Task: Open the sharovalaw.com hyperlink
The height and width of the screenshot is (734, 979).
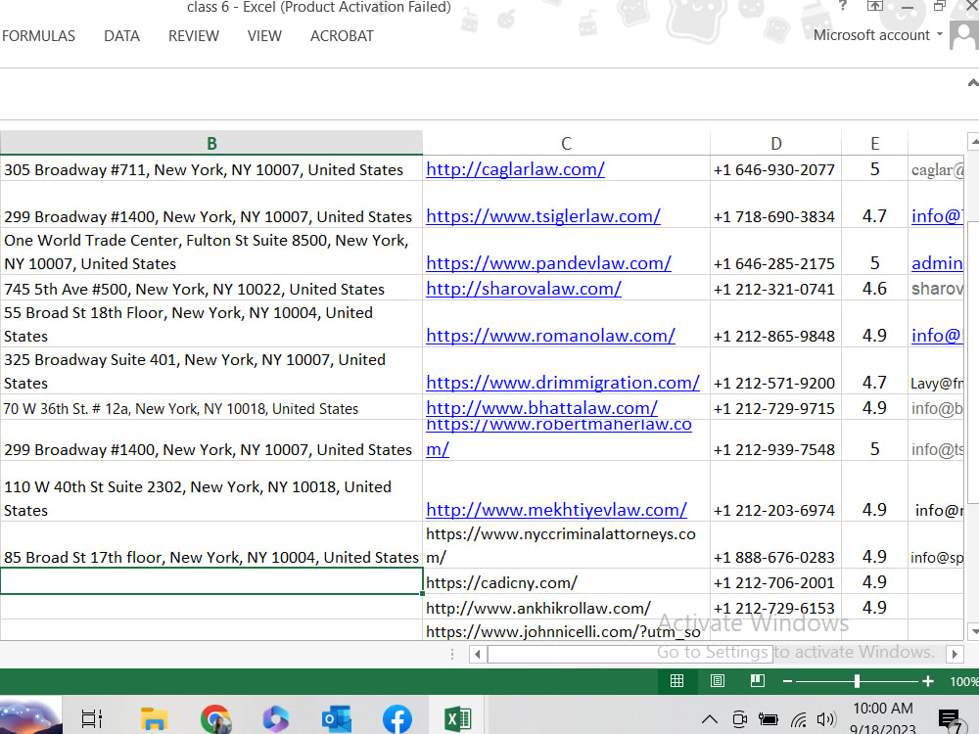Action: point(523,289)
